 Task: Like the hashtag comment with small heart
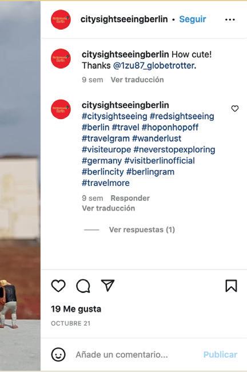[x=234, y=108]
